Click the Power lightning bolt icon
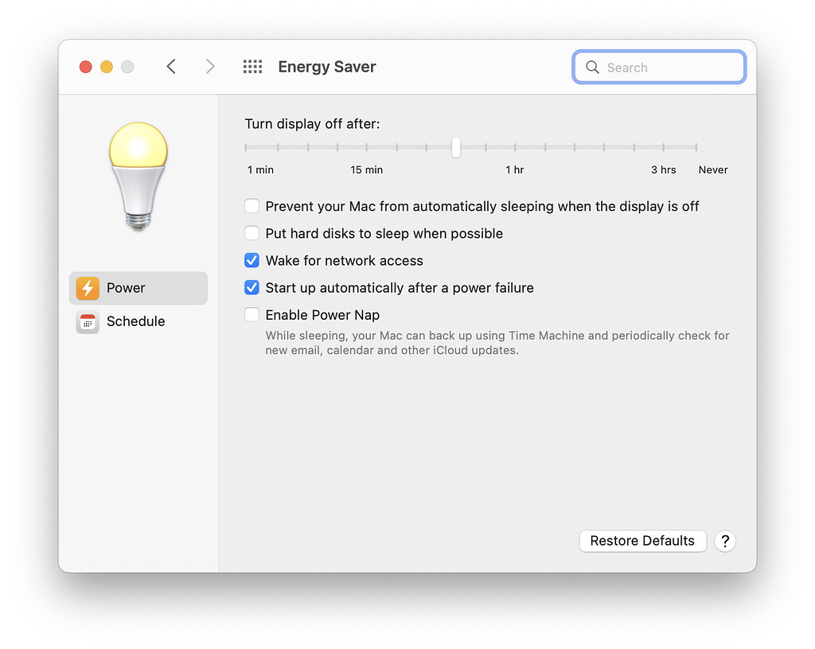 [x=88, y=289]
